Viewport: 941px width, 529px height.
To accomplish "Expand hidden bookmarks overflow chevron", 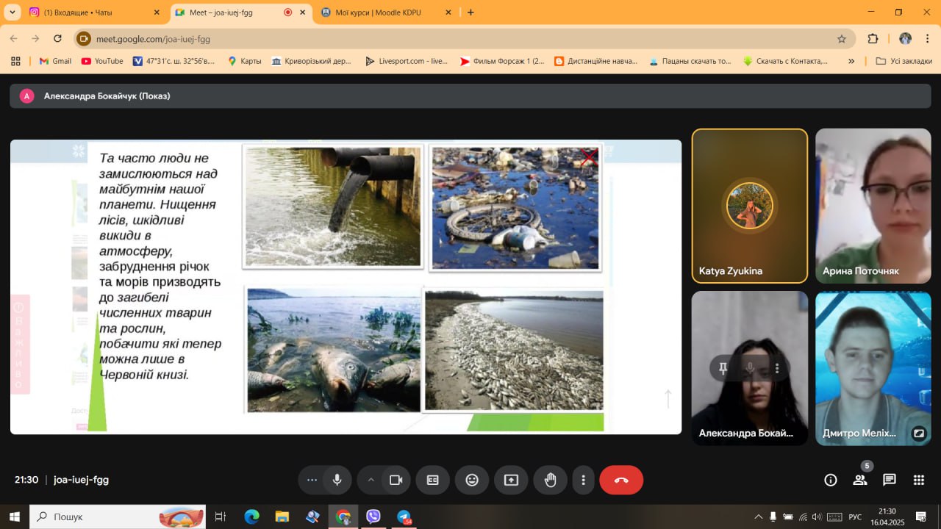I will point(851,61).
